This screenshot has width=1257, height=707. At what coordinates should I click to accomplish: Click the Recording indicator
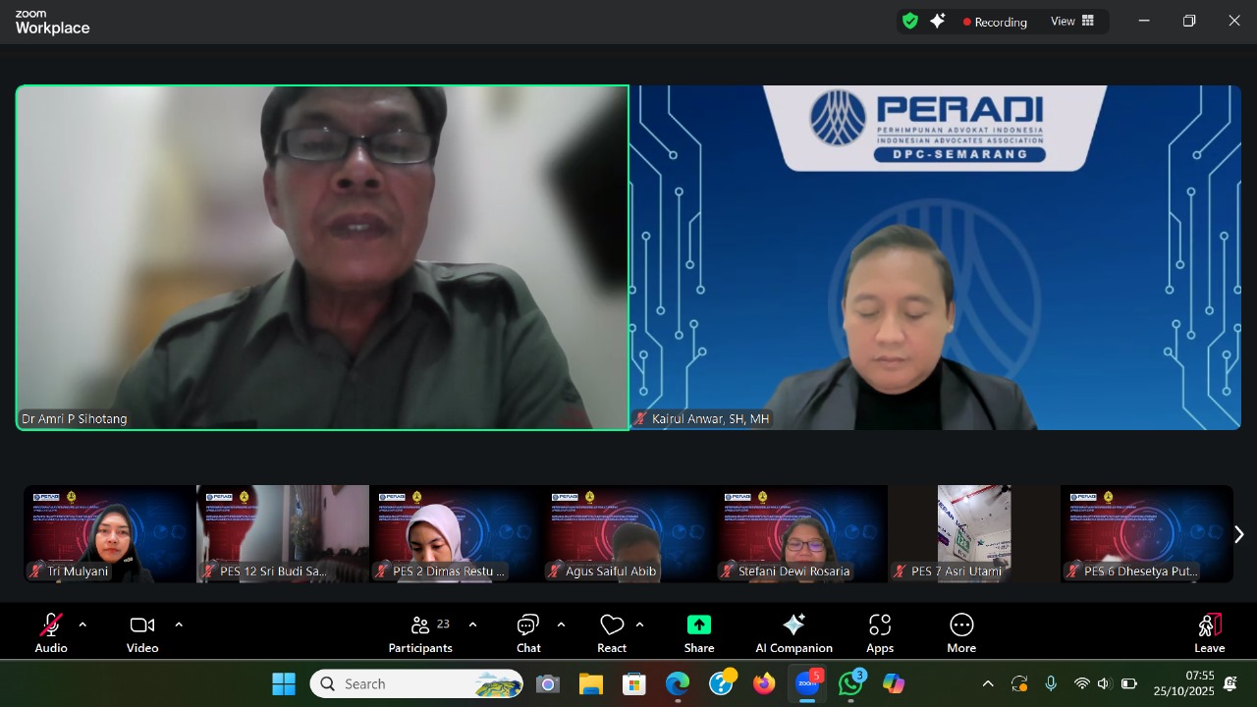[995, 22]
